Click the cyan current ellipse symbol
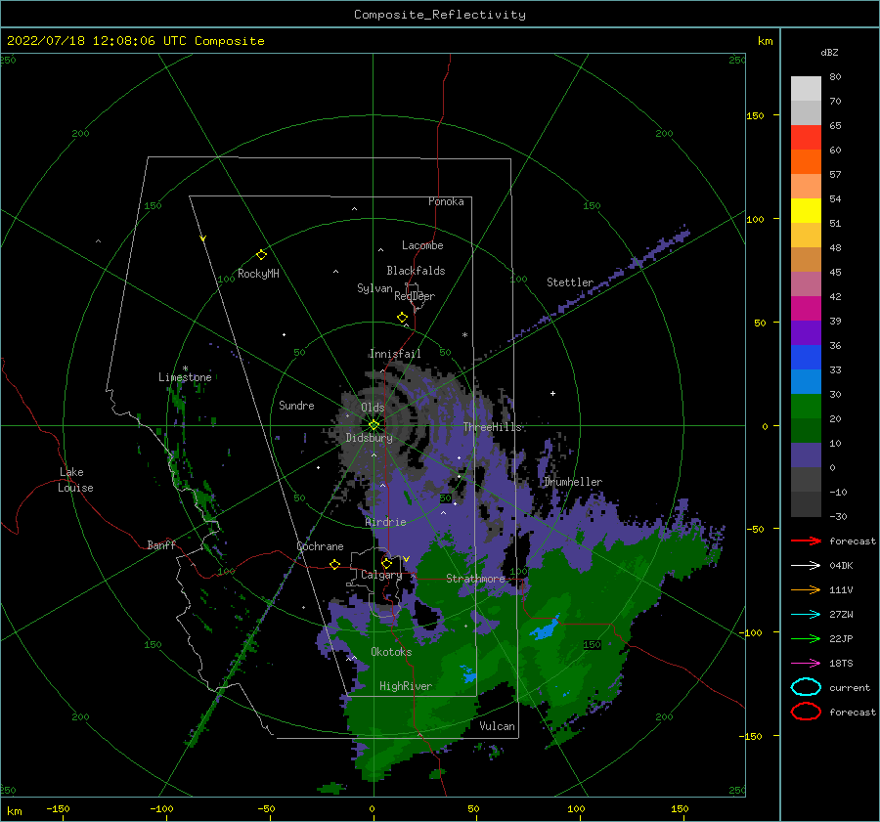880x822 pixels. point(806,687)
